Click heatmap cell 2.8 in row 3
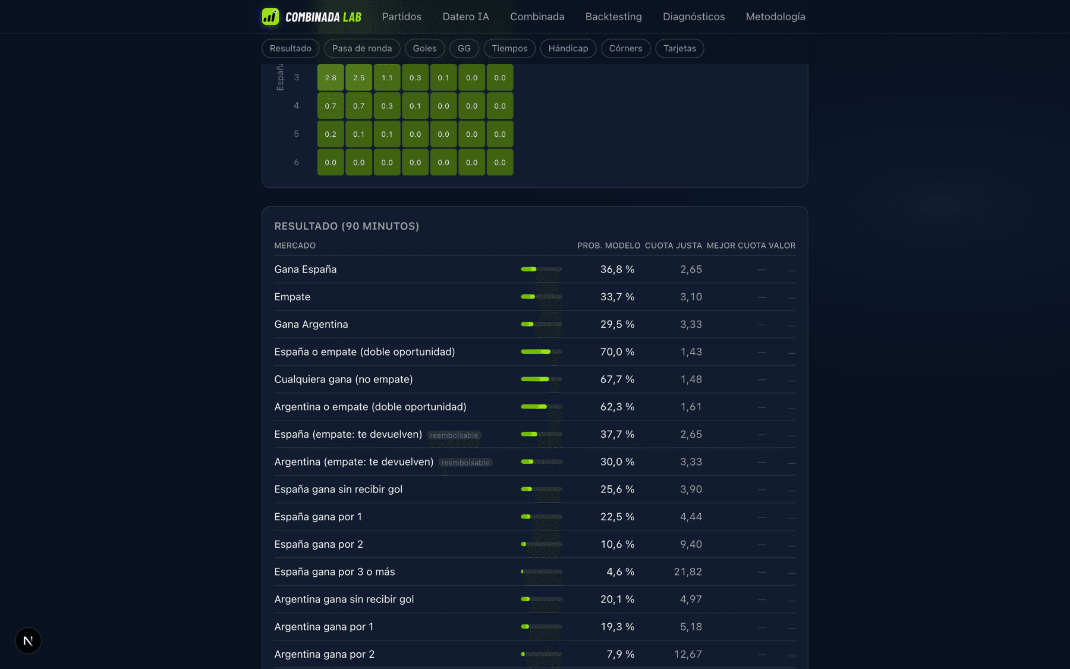The image size is (1070, 669). pos(331,77)
